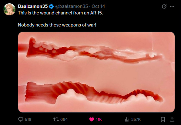
Task: Unlike the post via the pink heart
Action: (x=92, y=120)
